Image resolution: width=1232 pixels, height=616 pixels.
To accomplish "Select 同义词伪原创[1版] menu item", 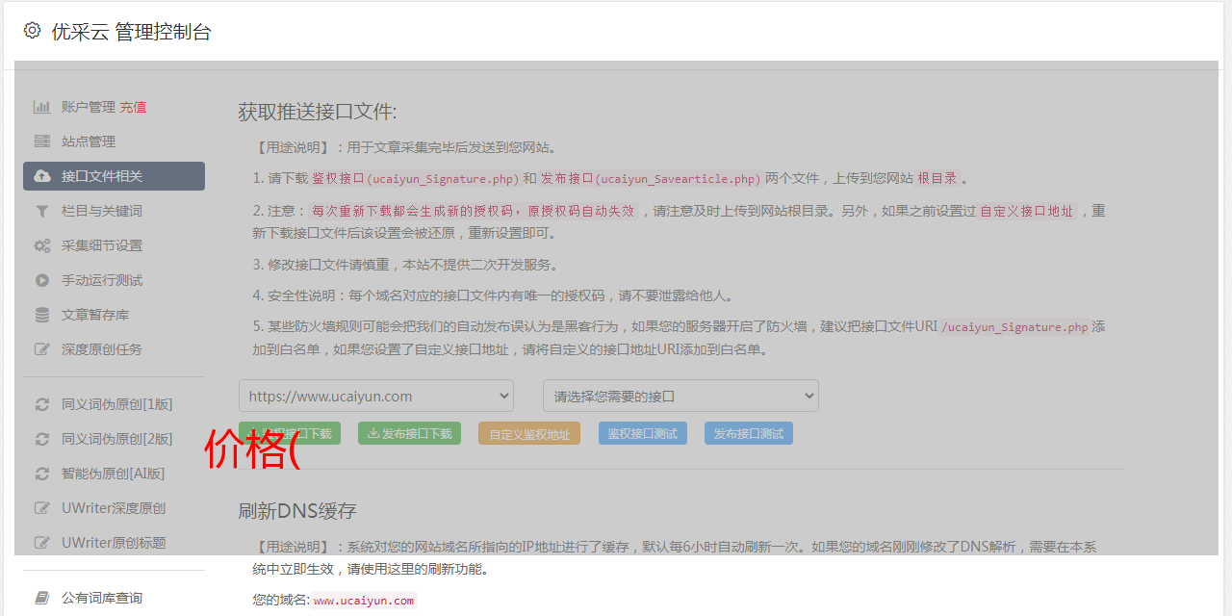I will tap(116, 404).
